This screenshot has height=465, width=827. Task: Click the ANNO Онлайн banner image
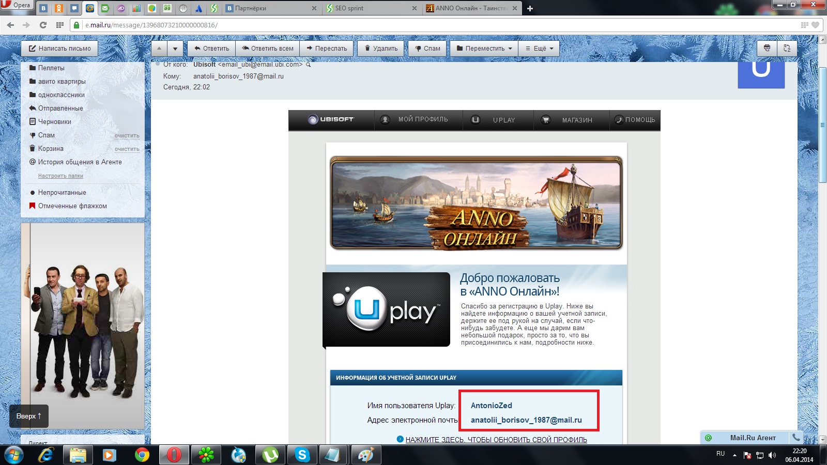(x=476, y=203)
